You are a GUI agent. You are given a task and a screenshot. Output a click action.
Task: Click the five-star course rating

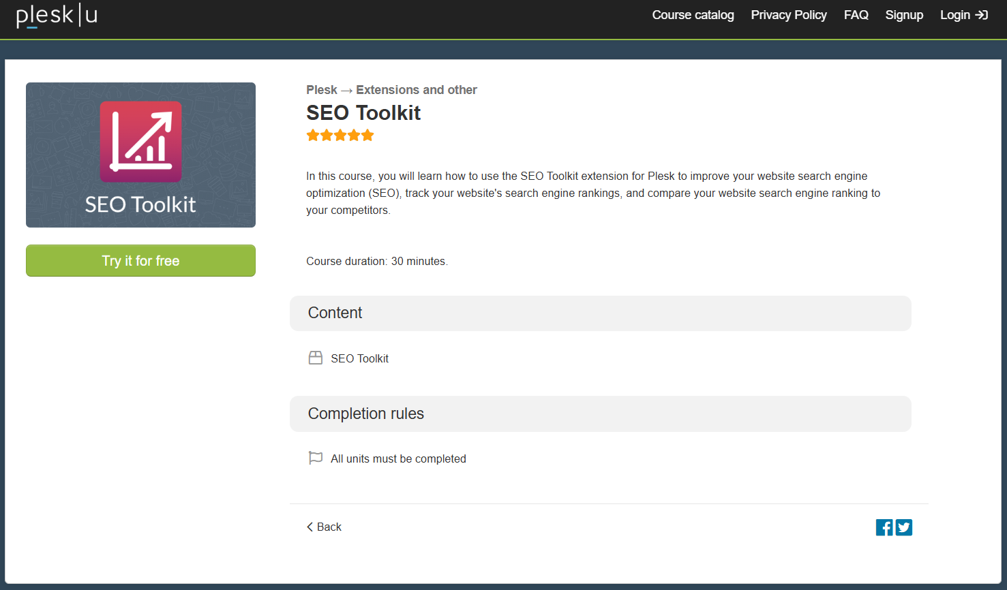pyautogui.click(x=340, y=135)
